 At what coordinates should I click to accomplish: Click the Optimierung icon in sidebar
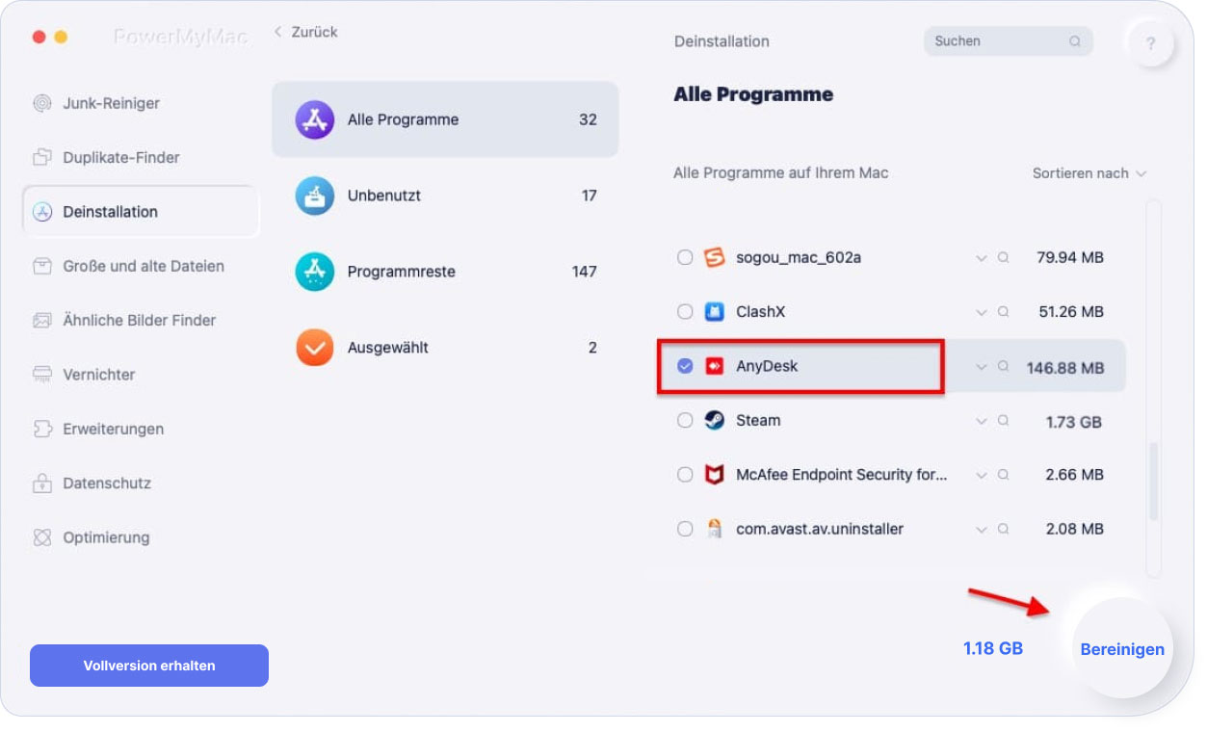42,537
